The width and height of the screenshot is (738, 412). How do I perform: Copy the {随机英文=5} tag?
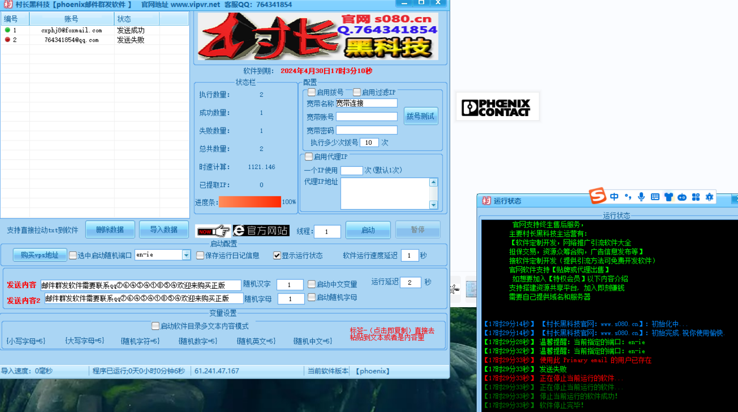[x=256, y=341]
